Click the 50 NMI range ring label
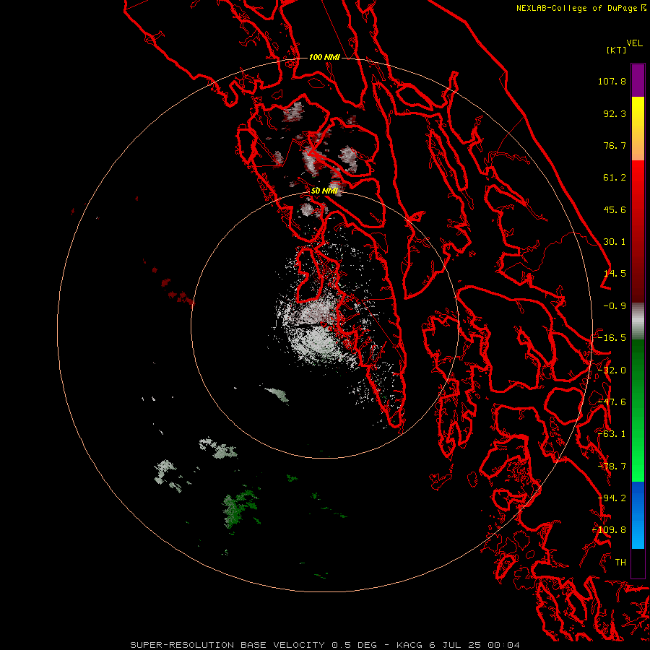Image resolution: width=650 pixels, height=650 pixels. (x=324, y=191)
